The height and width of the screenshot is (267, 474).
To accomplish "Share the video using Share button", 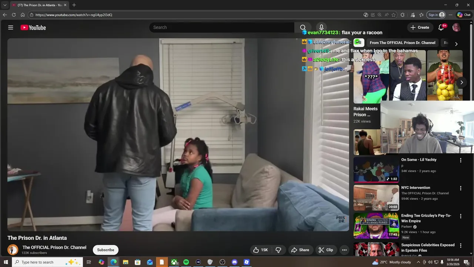I will pos(300,250).
